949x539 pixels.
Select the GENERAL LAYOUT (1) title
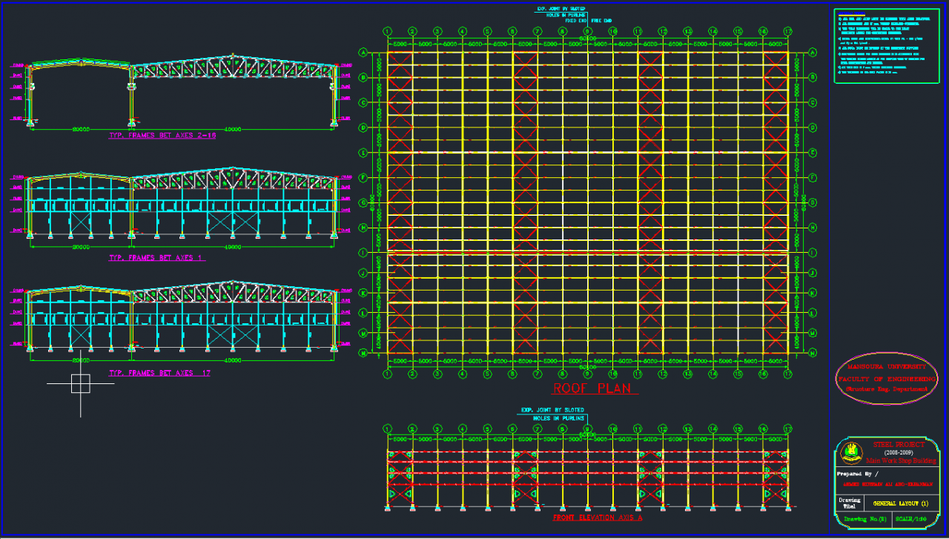pos(901,503)
